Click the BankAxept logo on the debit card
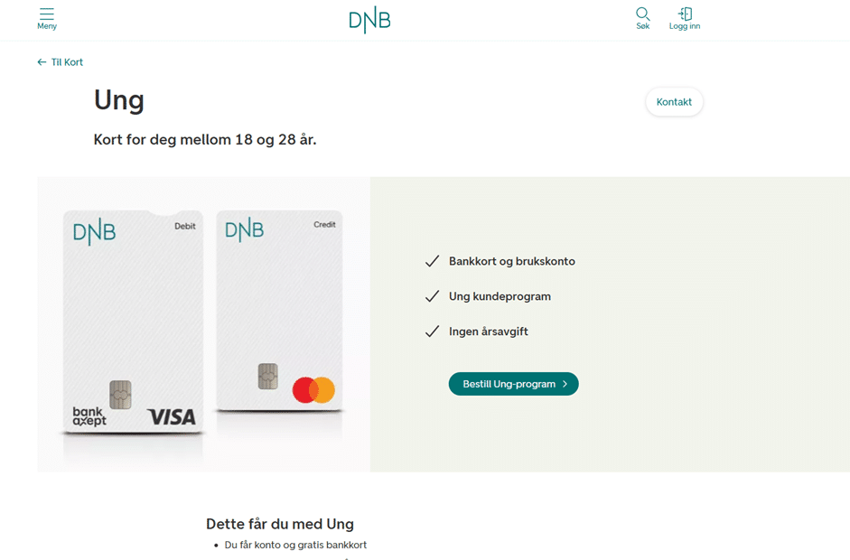The height and width of the screenshot is (560, 850). (89, 416)
